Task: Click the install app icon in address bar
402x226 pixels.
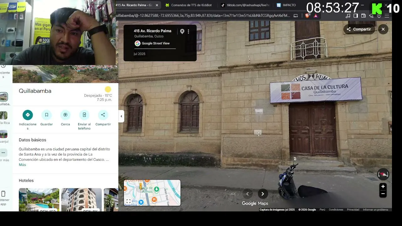Action: click(296, 16)
